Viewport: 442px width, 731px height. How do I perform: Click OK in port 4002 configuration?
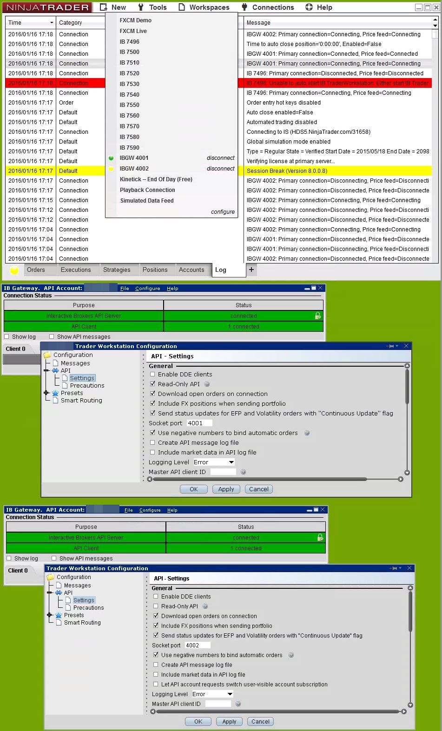[198, 722]
